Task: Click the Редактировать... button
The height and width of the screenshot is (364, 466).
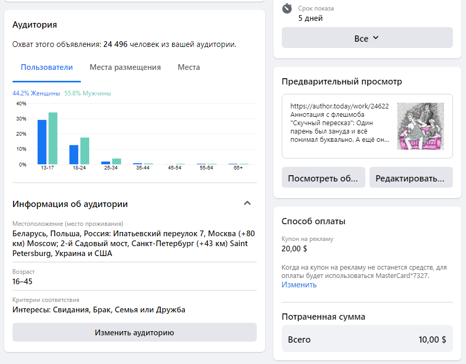Action: pyautogui.click(x=411, y=178)
